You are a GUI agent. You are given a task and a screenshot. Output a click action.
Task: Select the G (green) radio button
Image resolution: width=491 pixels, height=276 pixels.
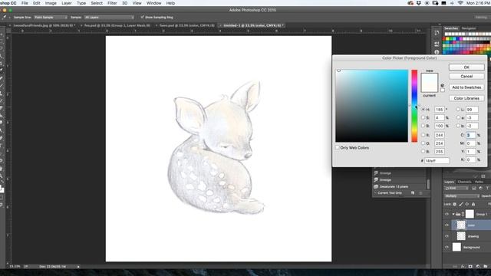(423, 143)
